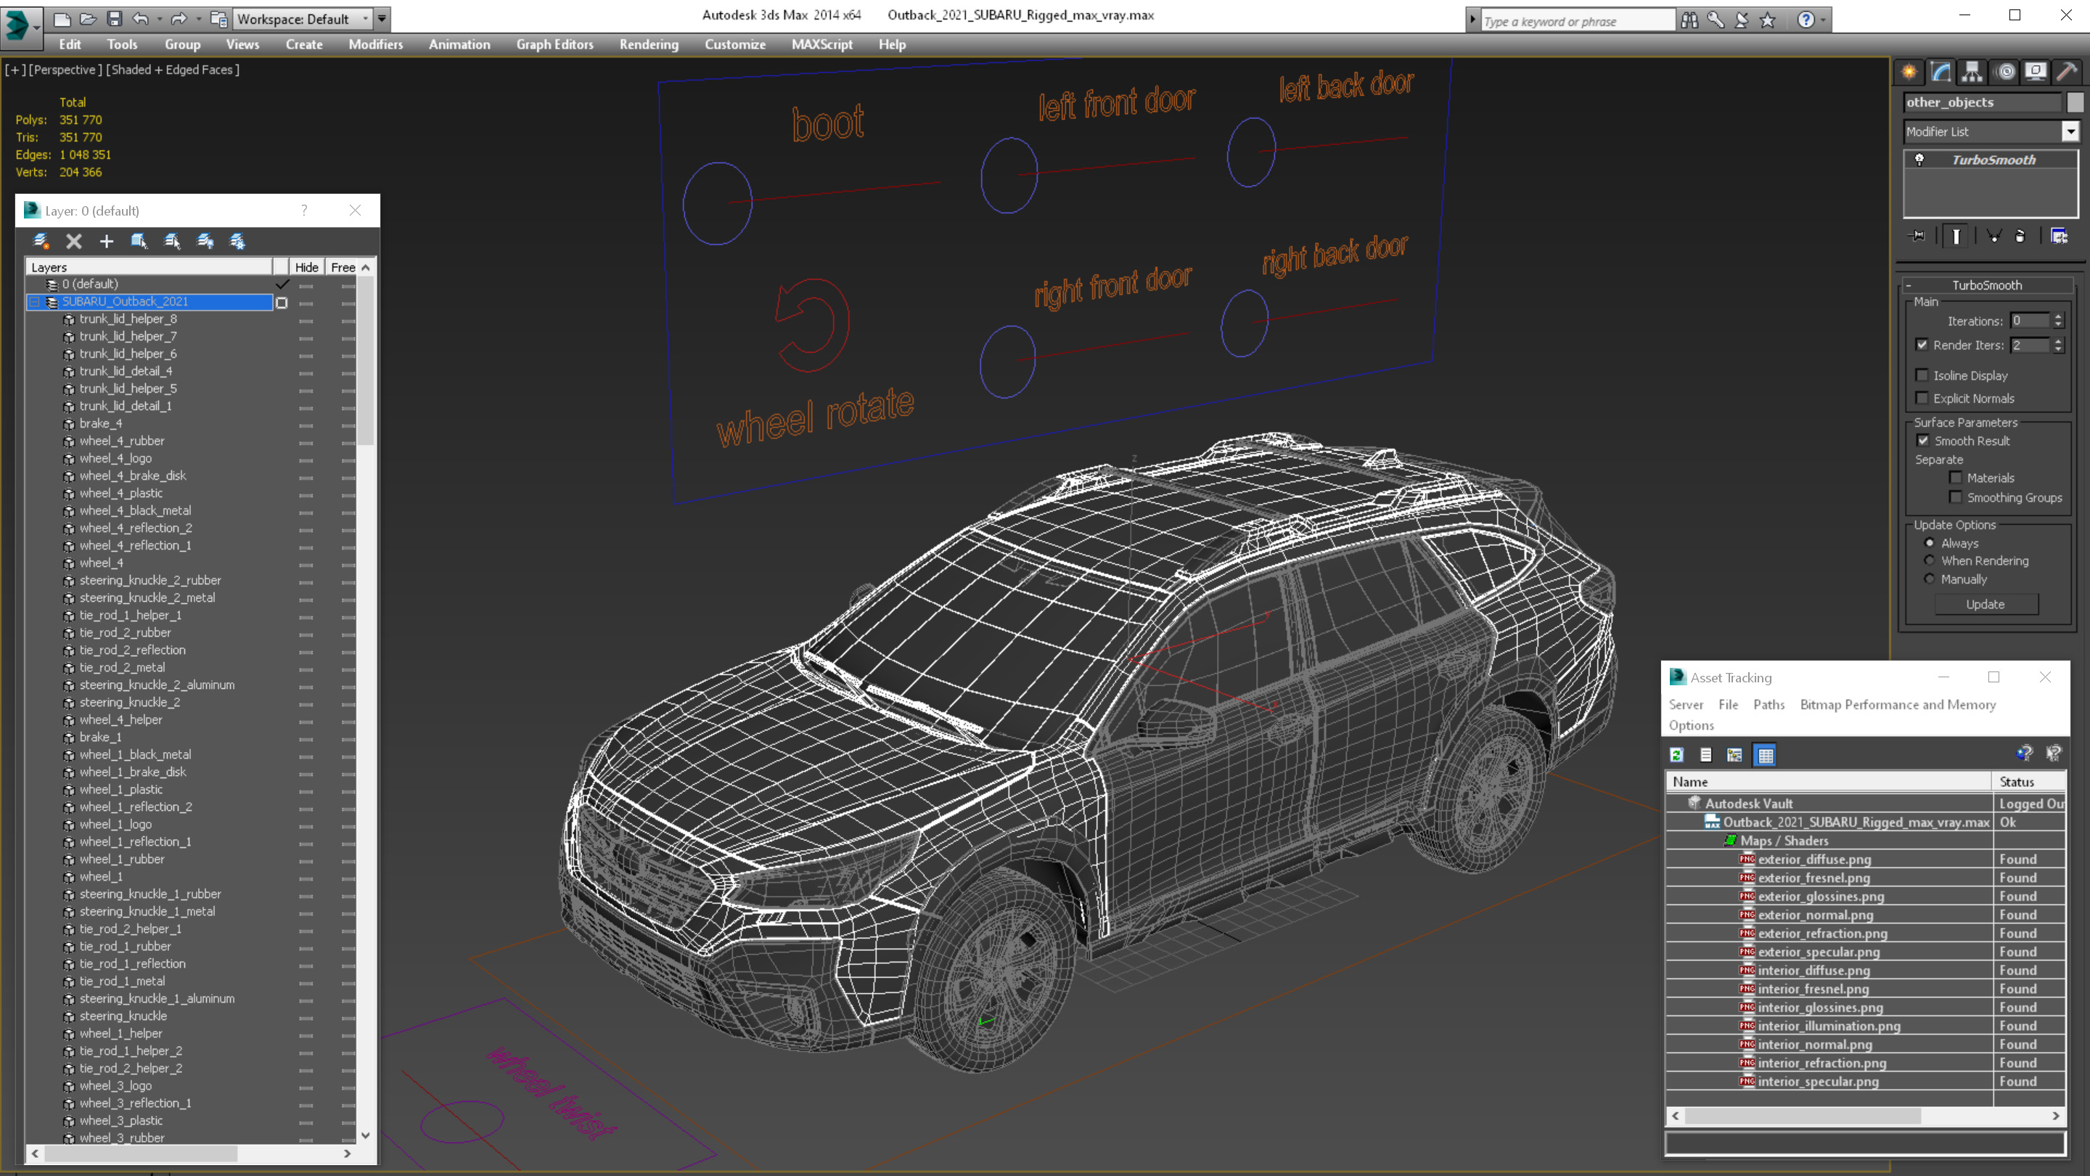Toggle Smooth Result checkbox
The image size is (2090, 1176).
pos(1922,441)
